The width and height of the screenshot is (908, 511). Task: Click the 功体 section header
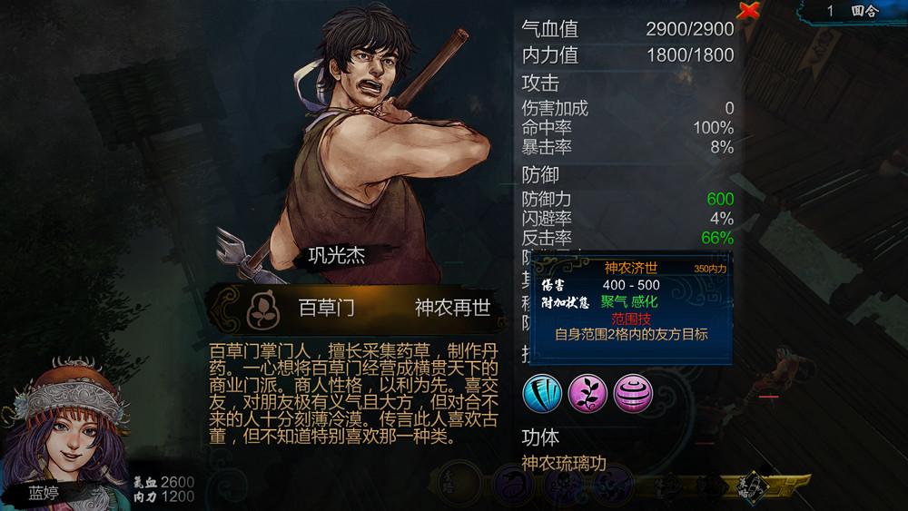540,437
